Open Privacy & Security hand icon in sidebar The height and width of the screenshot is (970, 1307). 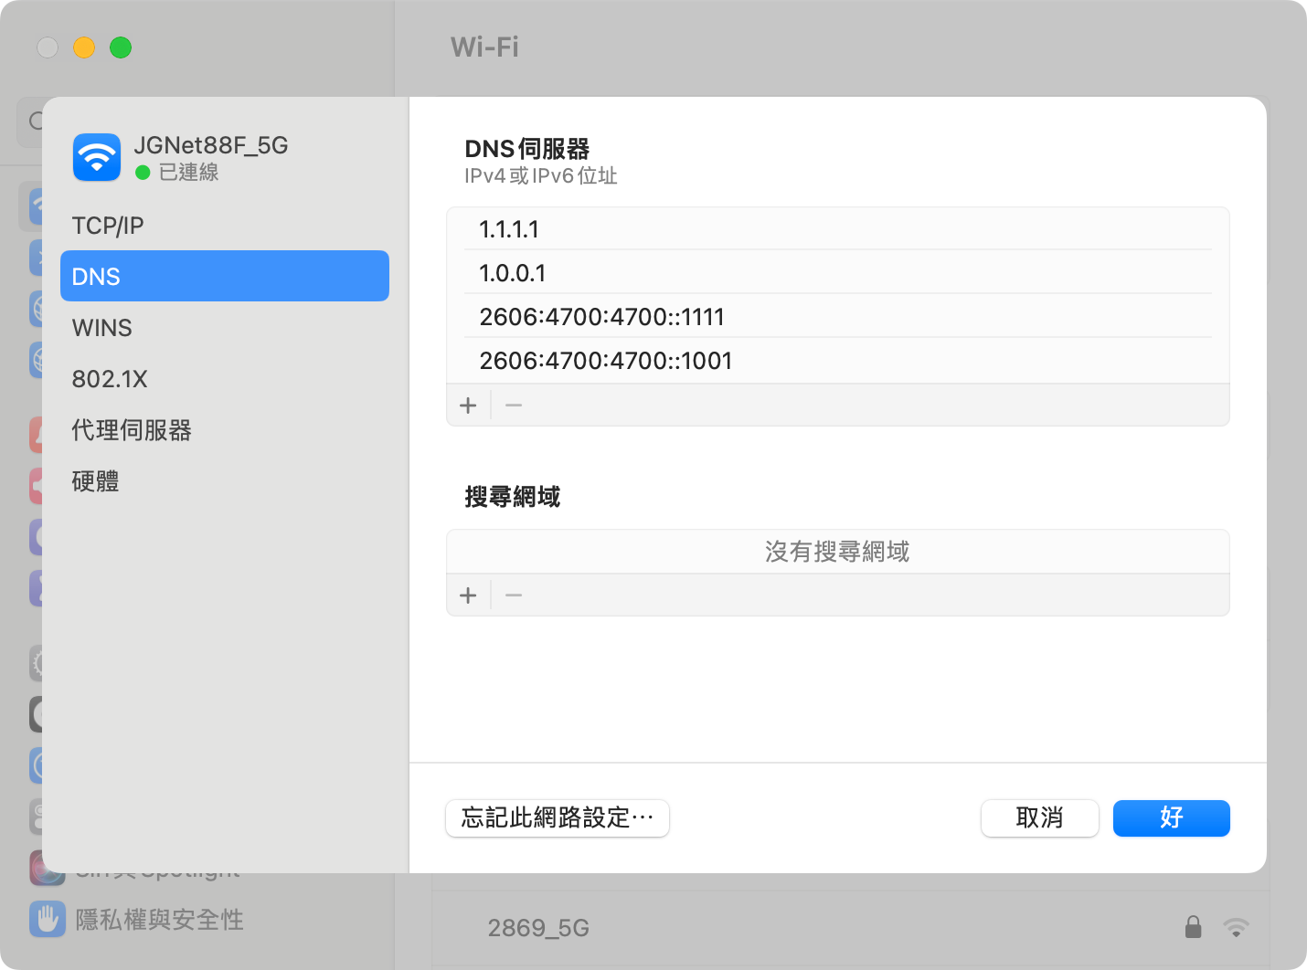pyautogui.click(x=47, y=919)
